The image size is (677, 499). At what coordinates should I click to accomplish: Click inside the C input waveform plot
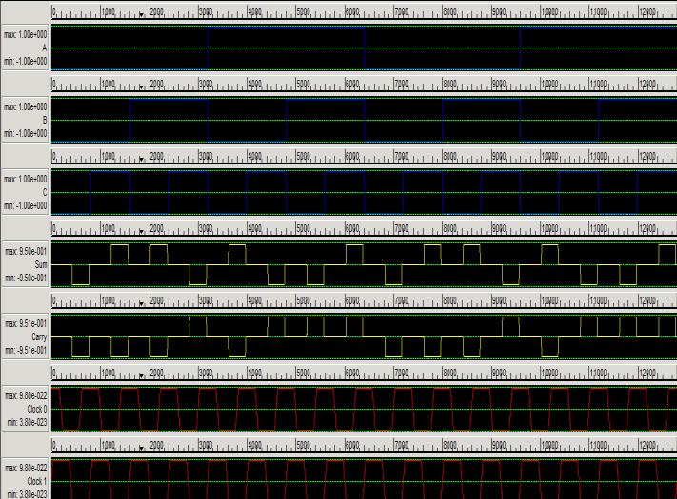364,192
